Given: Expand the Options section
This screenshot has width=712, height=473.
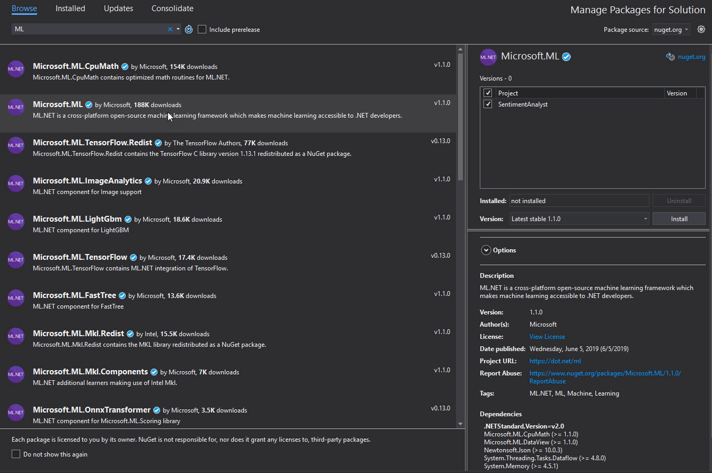Looking at the screenshot, I should click(485, 250).
